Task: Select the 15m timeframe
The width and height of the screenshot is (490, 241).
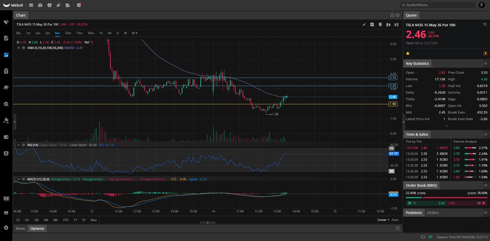Action: [x=79, y=33]
